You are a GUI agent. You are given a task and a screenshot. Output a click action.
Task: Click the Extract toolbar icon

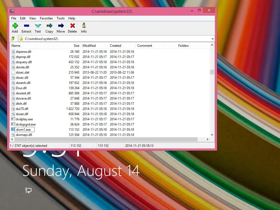pos(27,26)
